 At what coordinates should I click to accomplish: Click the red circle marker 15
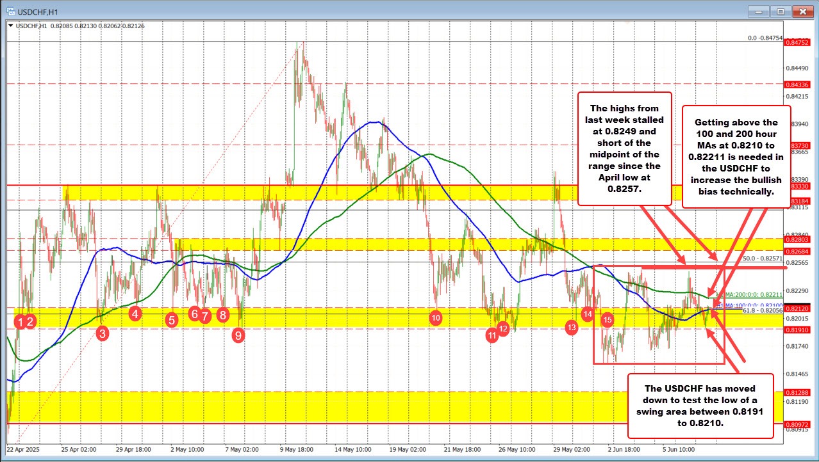click(608, 318)
